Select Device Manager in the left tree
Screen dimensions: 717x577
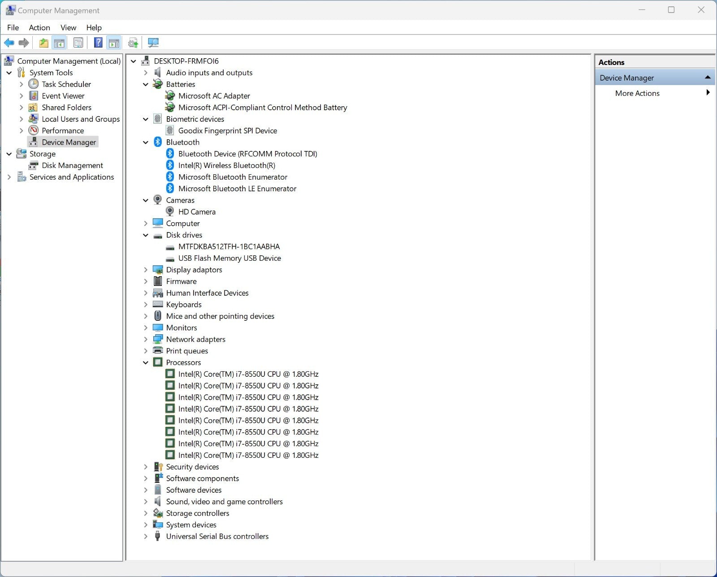click(69, 142)
